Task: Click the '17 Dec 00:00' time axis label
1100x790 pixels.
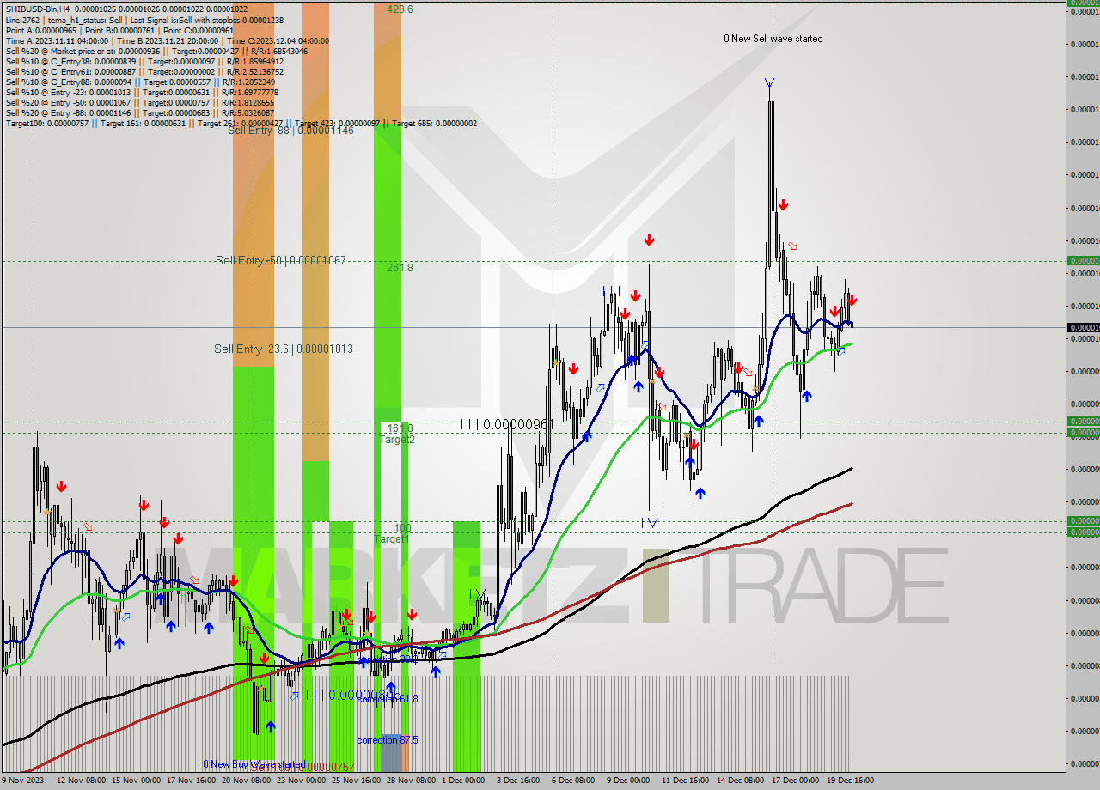Action: pyautogui.click(x=797, y=781)
